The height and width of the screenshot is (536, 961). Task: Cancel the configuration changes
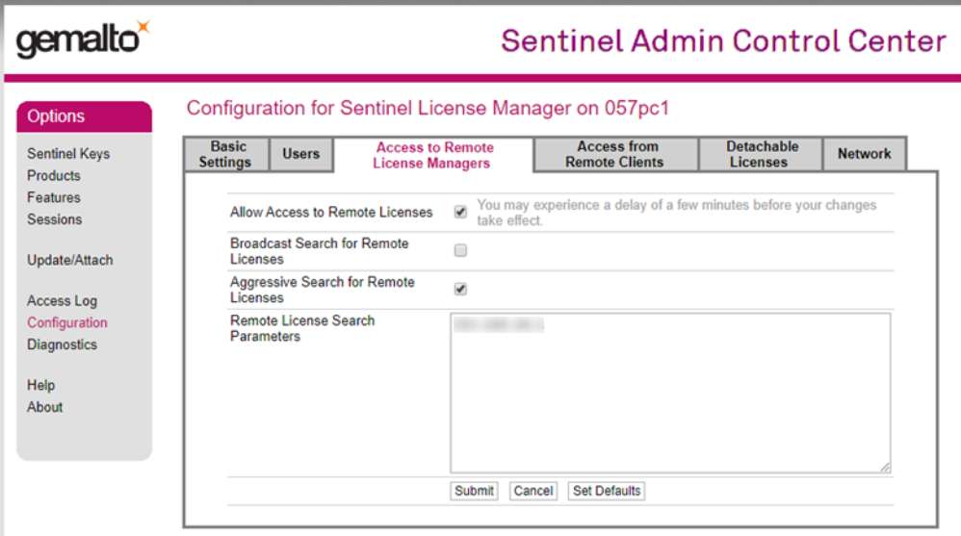pyautogui.click(x=533, y=492)
